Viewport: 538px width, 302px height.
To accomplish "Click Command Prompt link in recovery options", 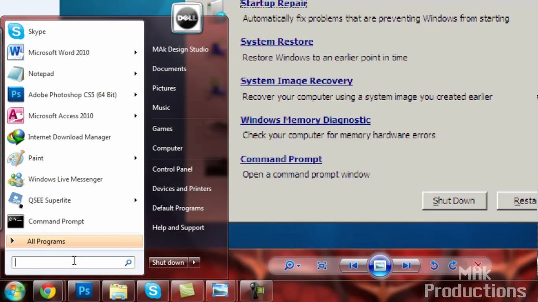I will (281, 159).
